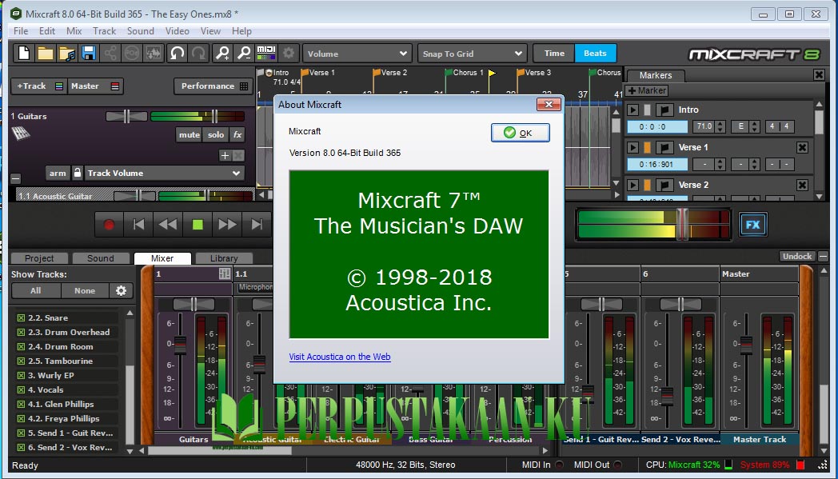
Task: Open the Mix menu
Action: pyautogui.click(x=74, y=31)
